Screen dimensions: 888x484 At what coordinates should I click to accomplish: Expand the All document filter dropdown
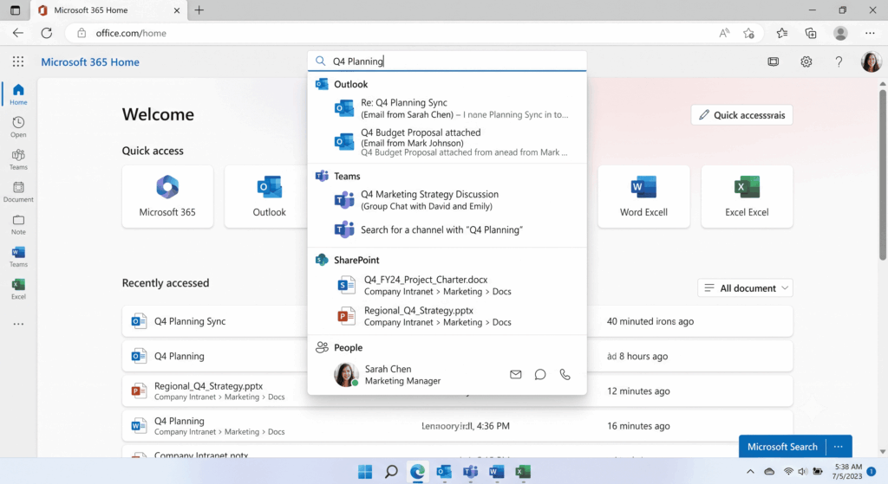coord(745,287)
